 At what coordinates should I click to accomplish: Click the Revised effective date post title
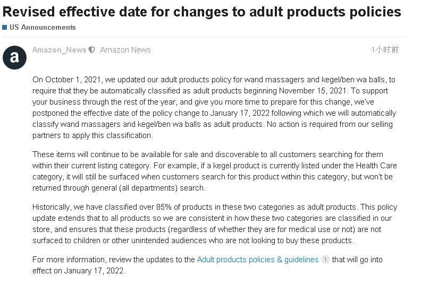[x=201, y=12]
